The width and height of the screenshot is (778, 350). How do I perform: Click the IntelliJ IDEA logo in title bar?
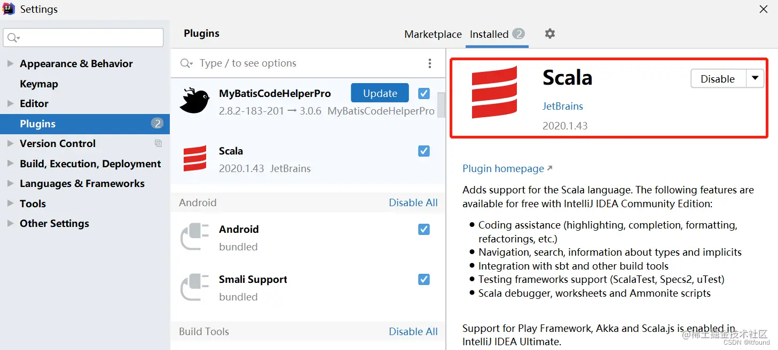click(9, 9)
